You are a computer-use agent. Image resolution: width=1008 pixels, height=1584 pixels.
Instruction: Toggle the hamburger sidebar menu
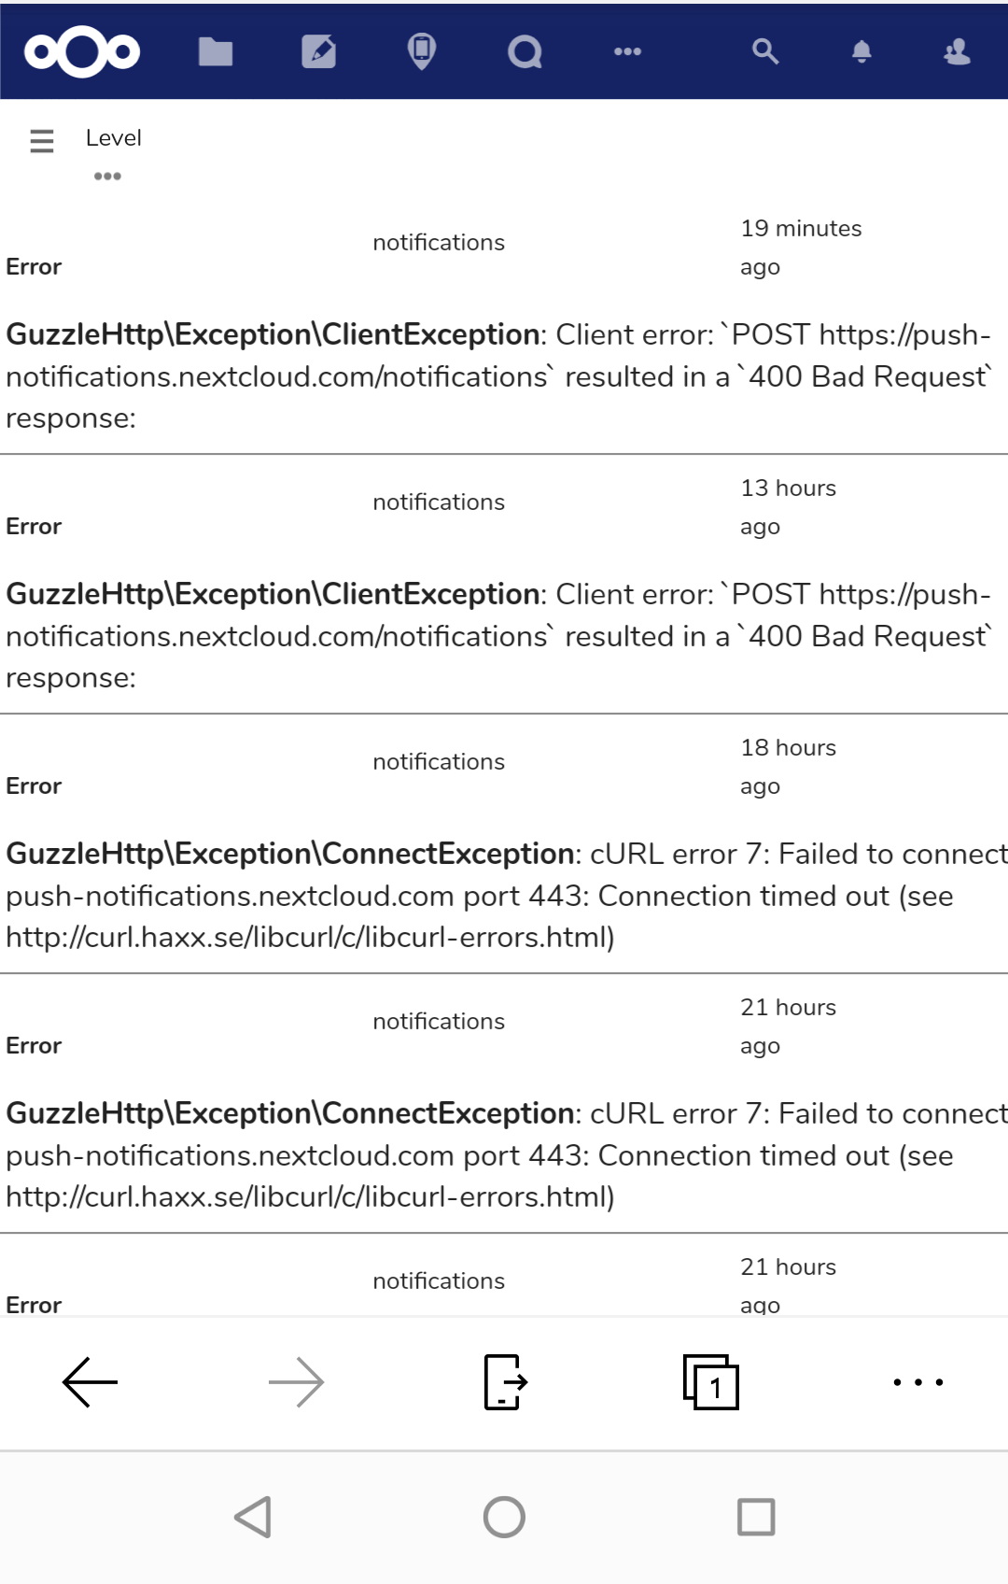(41, 140)
